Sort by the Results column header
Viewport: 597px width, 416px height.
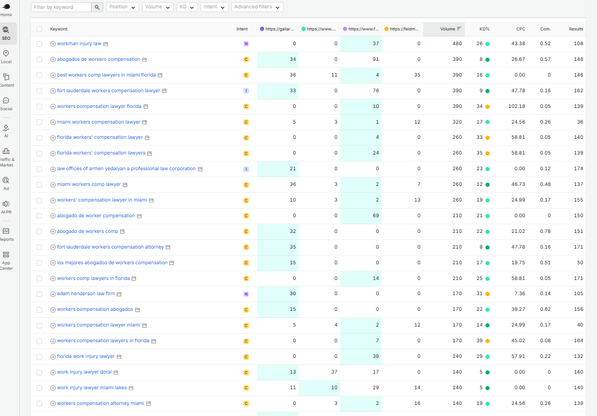pos(576,29)
